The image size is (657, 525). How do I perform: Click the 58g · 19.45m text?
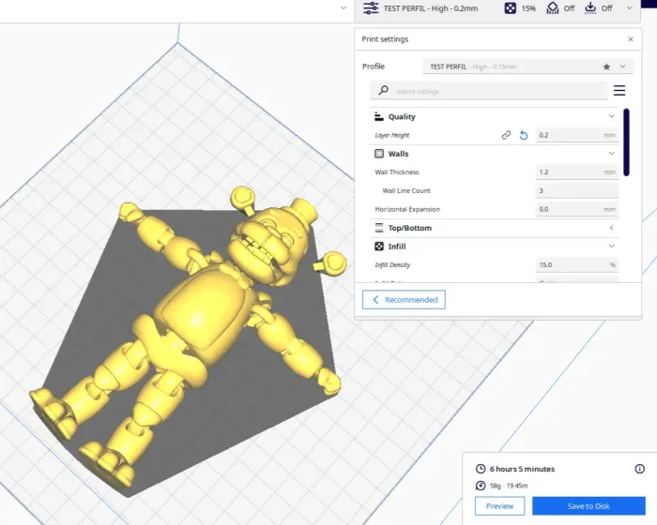(x=509, y=486)
